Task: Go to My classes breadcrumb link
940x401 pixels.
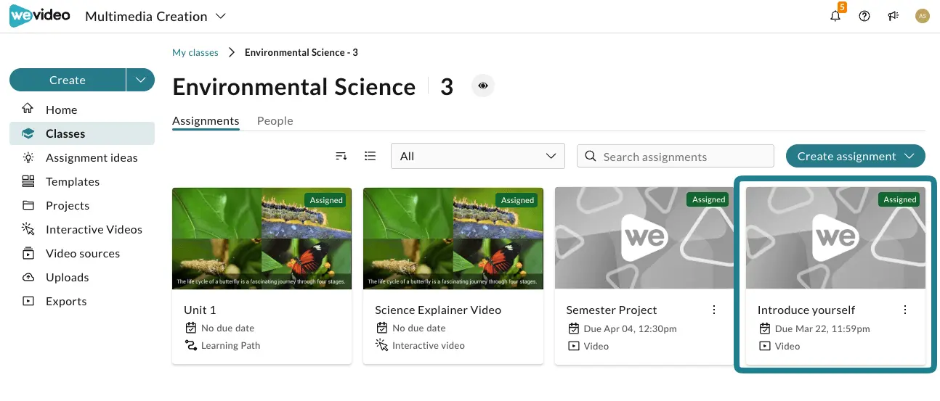Action: tap(195, 52)
